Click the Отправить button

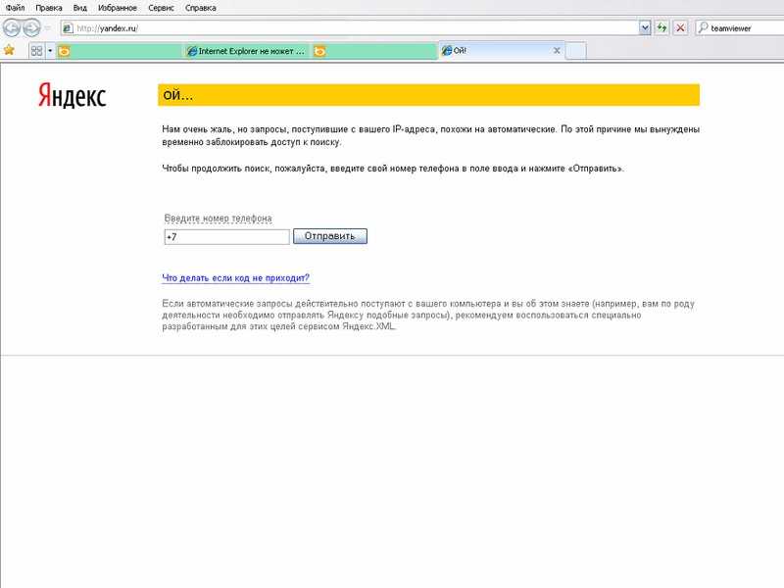pyautogui.click(x=330, y=236)
